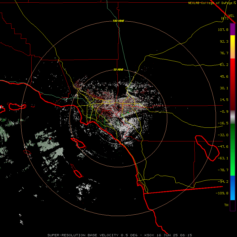Click the [KT] units label

coord(225,18)
